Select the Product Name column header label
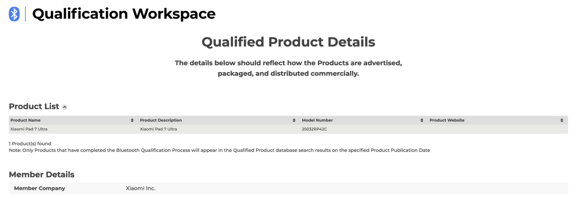 pyautogui.click(x=25, y=120)
